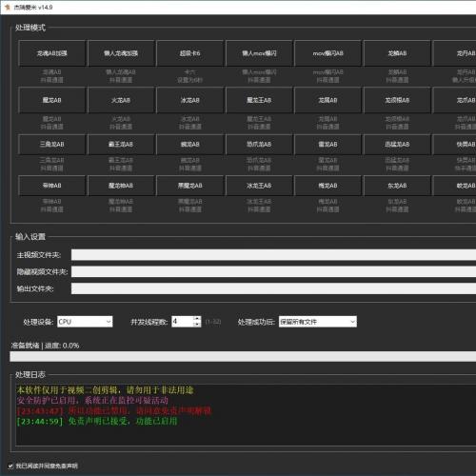Choose the 三角龙AB mode button
This screenshot has width=476, height=476.
click(x=52, y=145)
